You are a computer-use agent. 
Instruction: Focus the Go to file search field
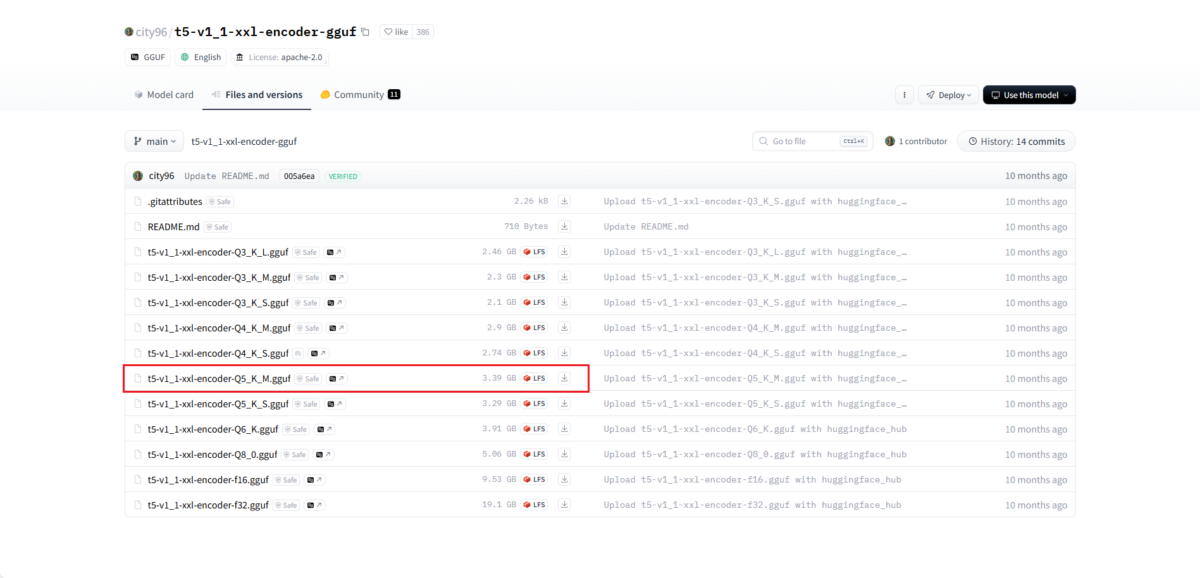812,141
